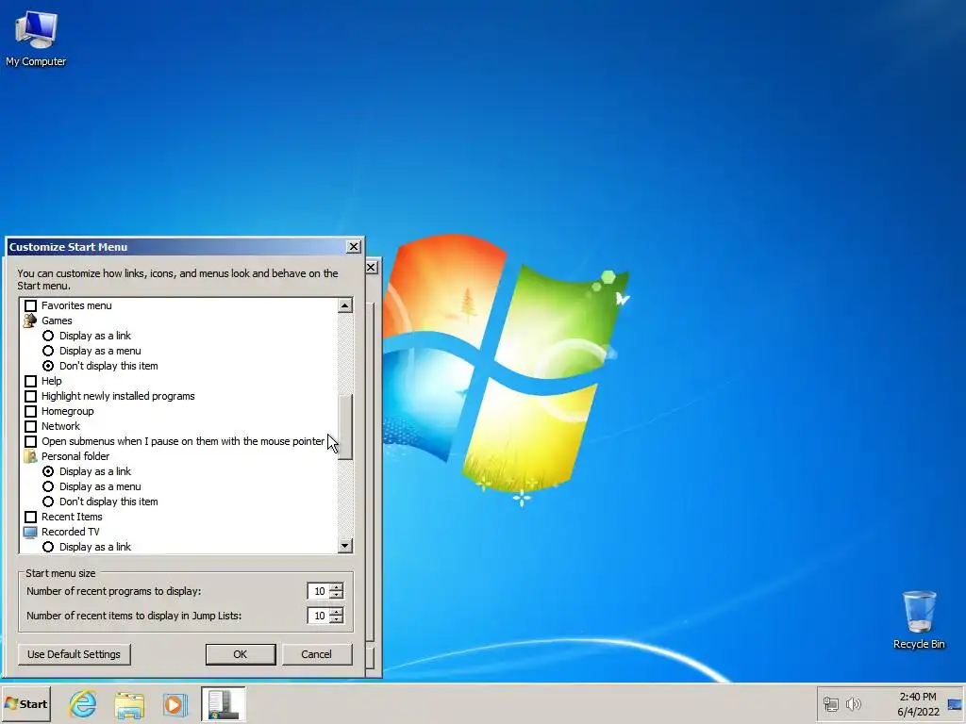966x724 pixels.
Task: Enable the Favorites menu checkbox
Action: pos(30,305)
